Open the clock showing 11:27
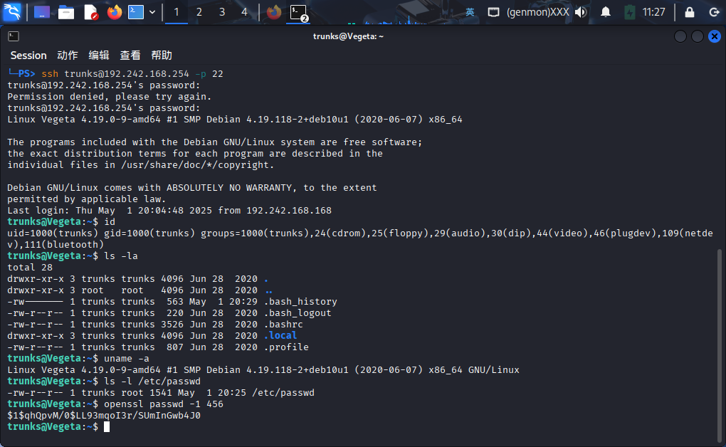This screenshot has width=726, height=447. coord(654,12)
